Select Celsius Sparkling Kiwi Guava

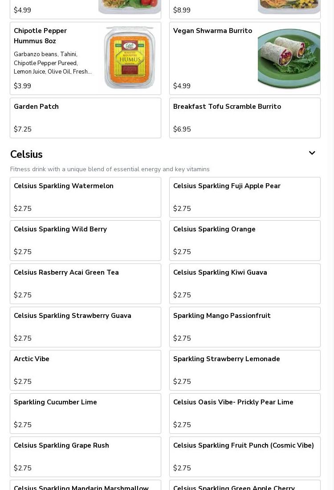click(x=244, y=284)
